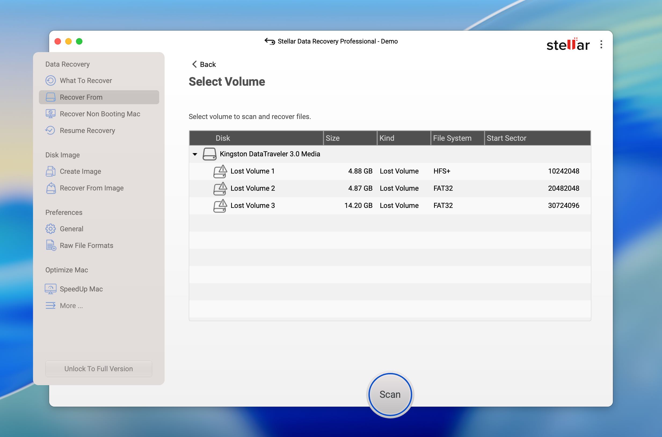Open What To Recover section

coord(85,81)
